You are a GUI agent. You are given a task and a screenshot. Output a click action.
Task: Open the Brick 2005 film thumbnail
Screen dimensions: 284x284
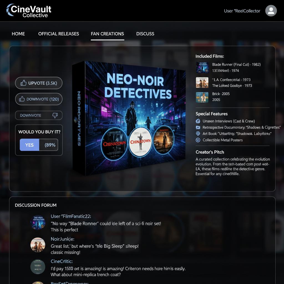tap(202, 97)
